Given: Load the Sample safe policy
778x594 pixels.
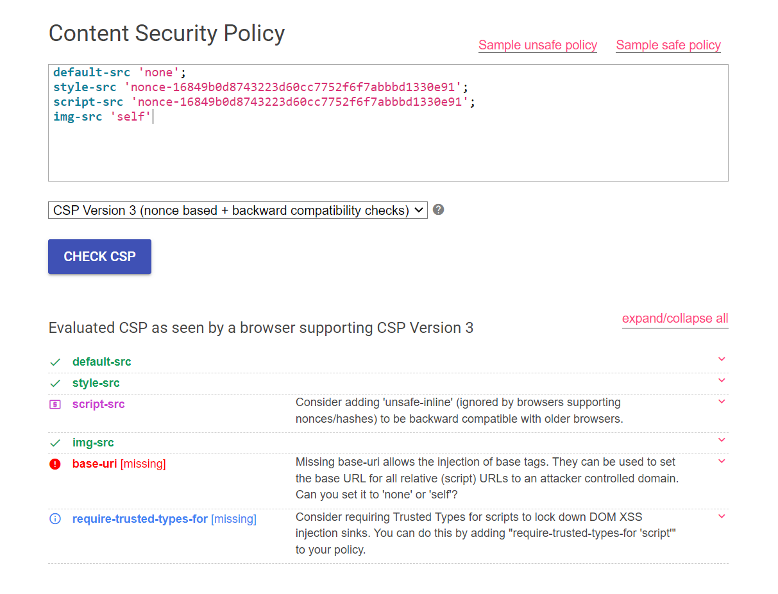Looking at the screenshot, I should pyautogui.click(x=668, y=45).
